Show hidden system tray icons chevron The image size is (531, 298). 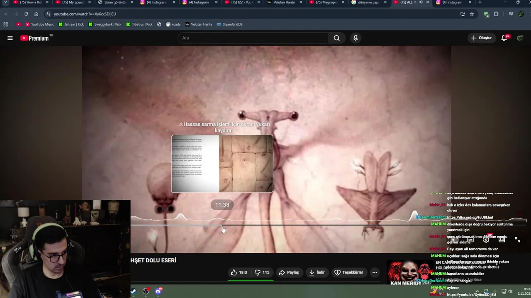(x=477, y=291)
